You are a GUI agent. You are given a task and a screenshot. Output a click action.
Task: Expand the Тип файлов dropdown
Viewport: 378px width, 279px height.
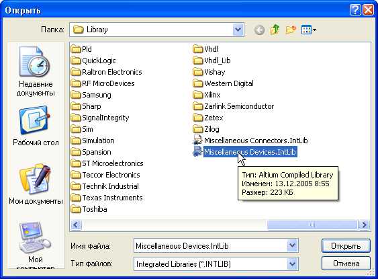[292, 264]
